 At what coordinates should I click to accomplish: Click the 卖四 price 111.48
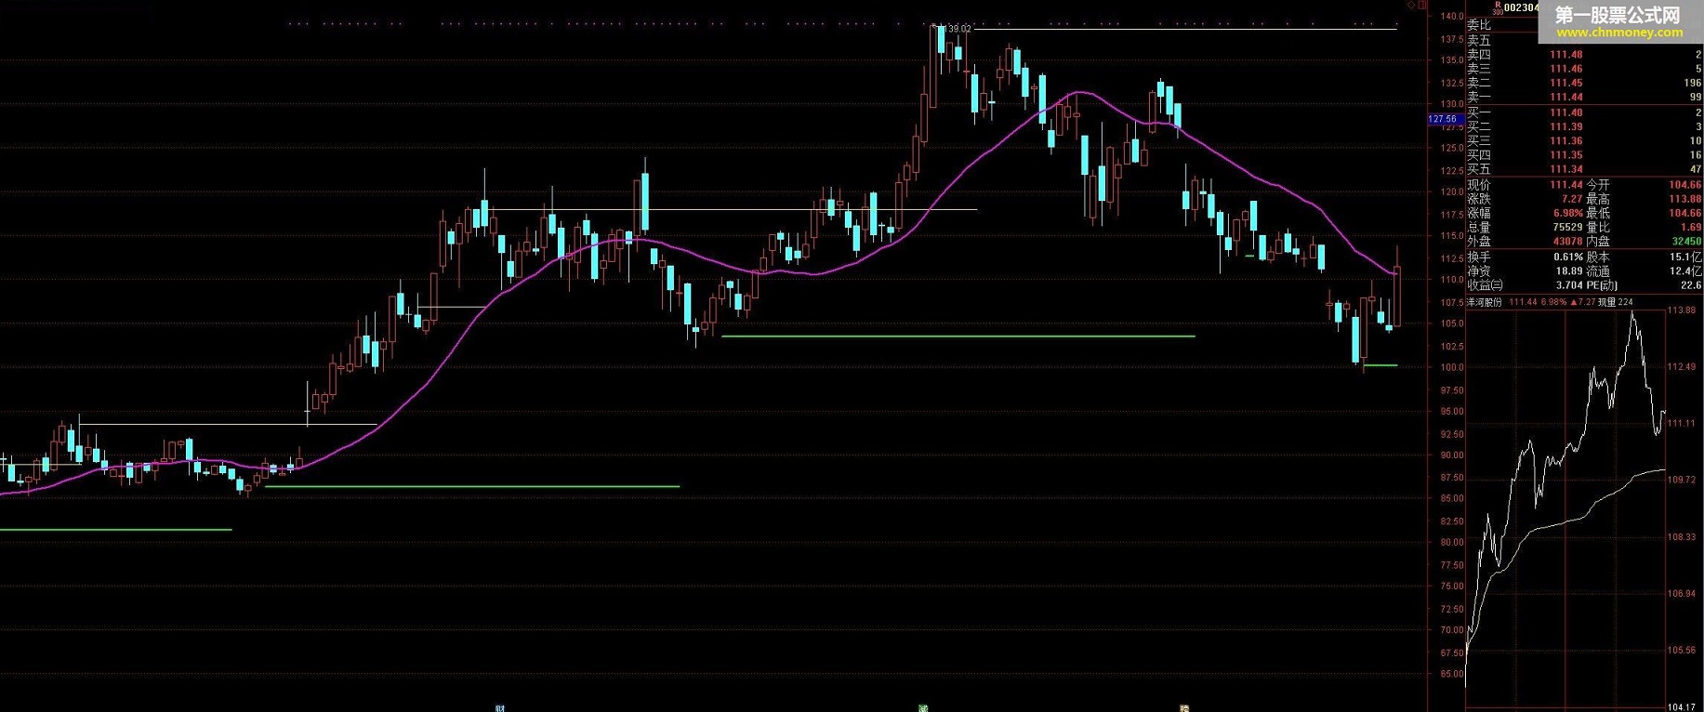point(1565,55)
